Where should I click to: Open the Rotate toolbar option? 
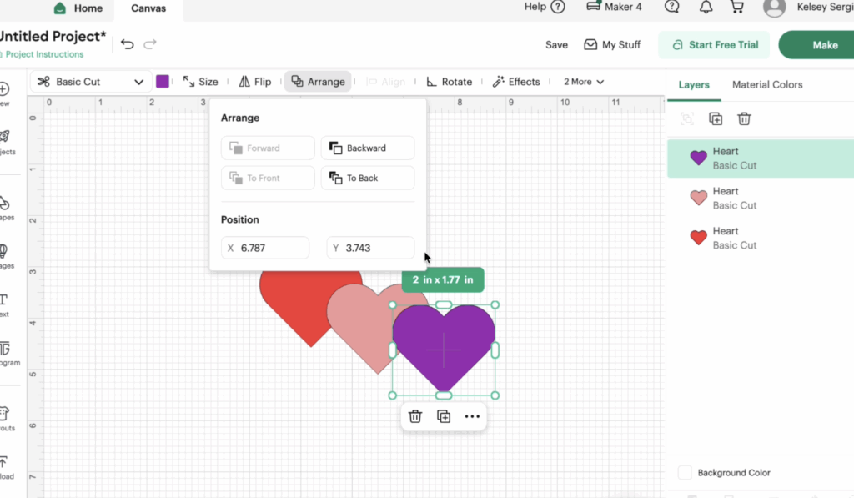click(x=450, y=82)
